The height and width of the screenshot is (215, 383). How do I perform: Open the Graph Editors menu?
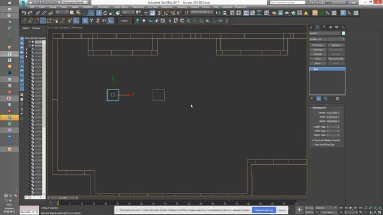(x=121, y=7)
